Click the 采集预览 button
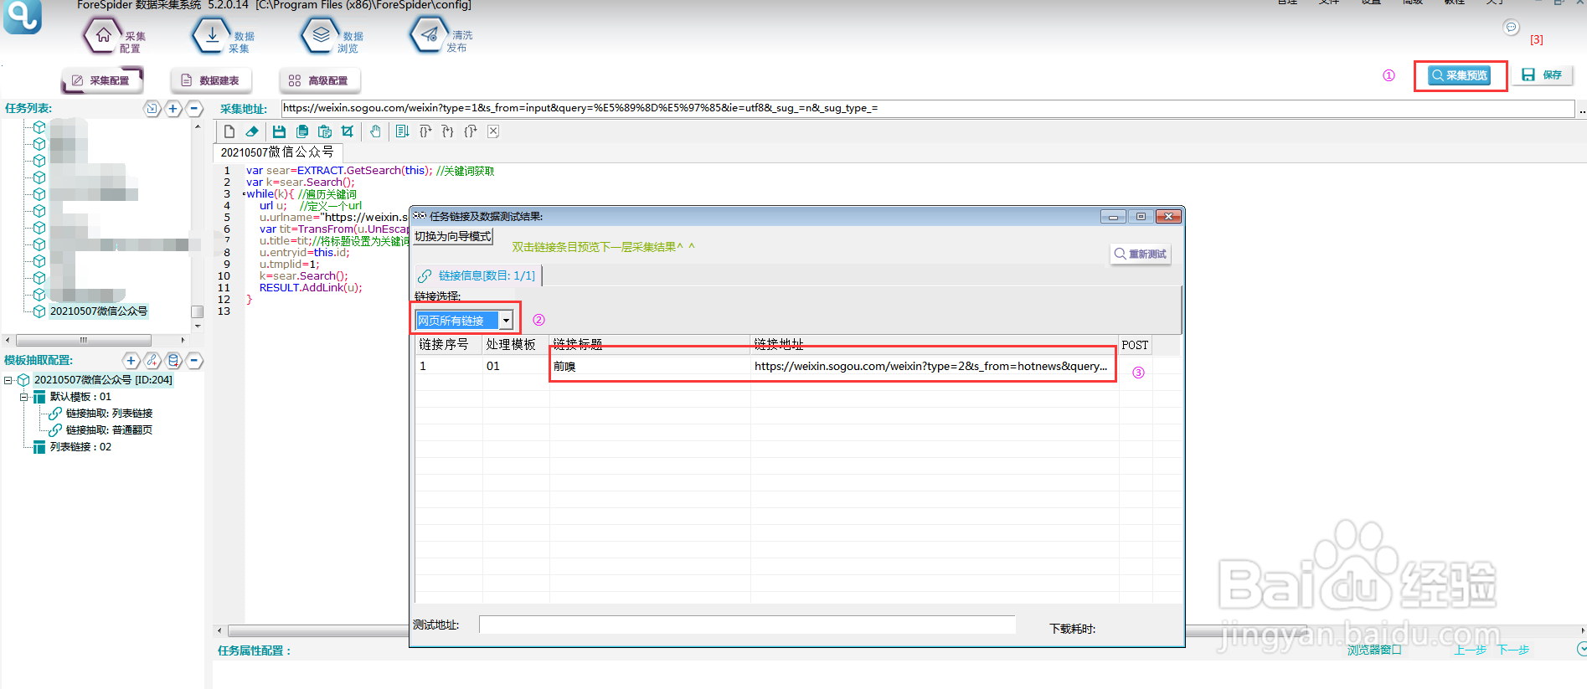The width and height of the screenshot is (1587, 689). [x=1460, y=75]
